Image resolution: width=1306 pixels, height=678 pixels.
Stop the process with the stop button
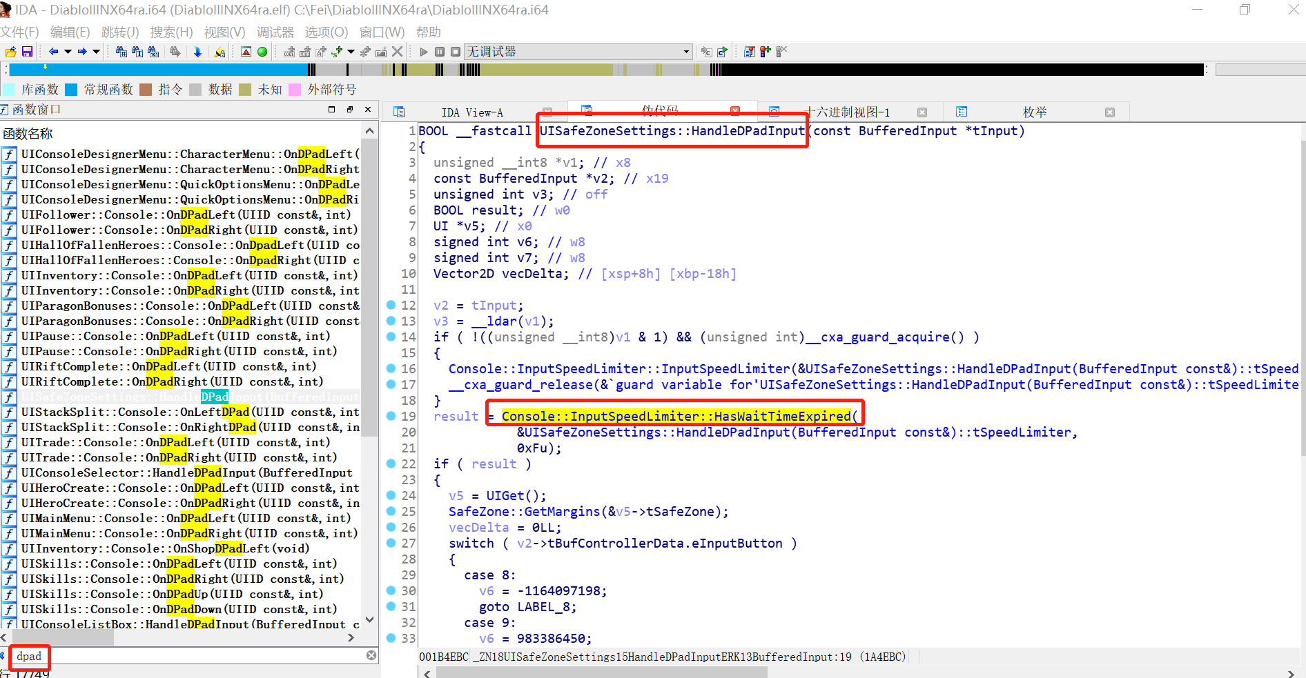pos(456,52)
